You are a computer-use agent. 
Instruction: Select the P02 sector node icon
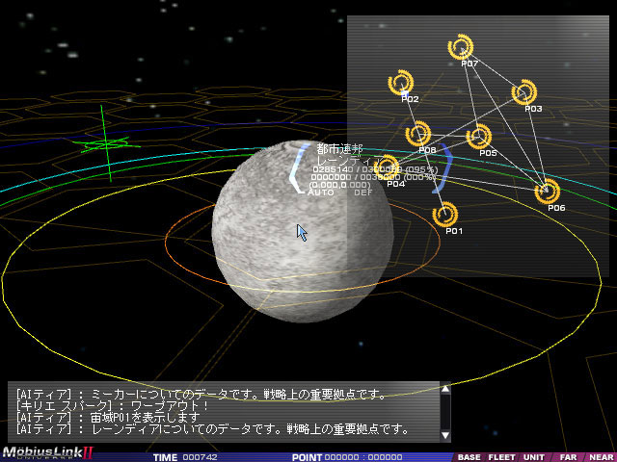[401, 83]
